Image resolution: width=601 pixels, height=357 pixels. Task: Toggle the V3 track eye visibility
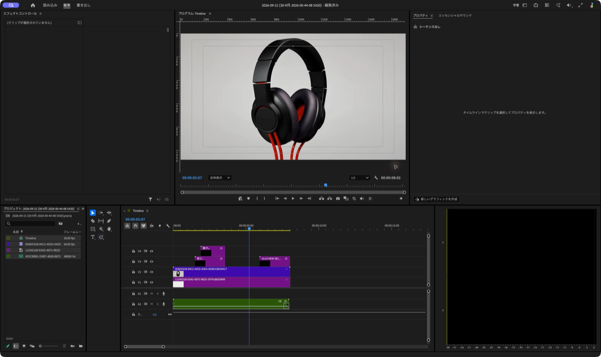pos(151,261)
